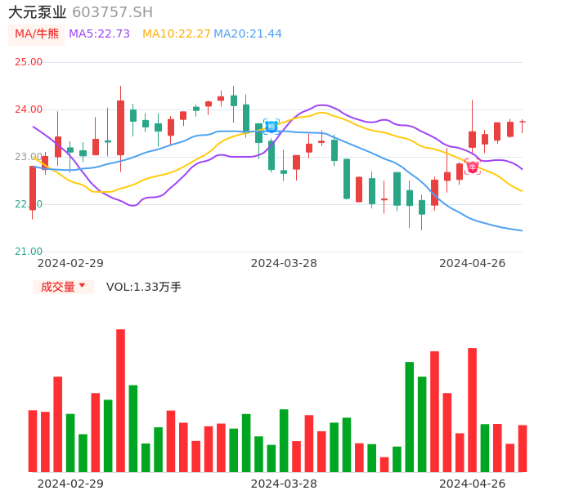Click the tallest red volume bar
Viewport: 561px width, 495px height.
coord(120,400)
